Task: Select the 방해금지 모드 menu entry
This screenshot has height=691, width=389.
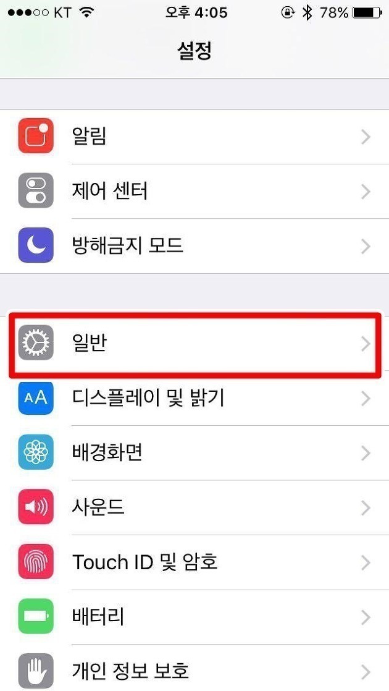Action: tap(194, 245)
